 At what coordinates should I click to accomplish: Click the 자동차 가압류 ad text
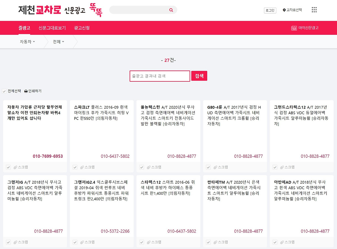point(35,113)
